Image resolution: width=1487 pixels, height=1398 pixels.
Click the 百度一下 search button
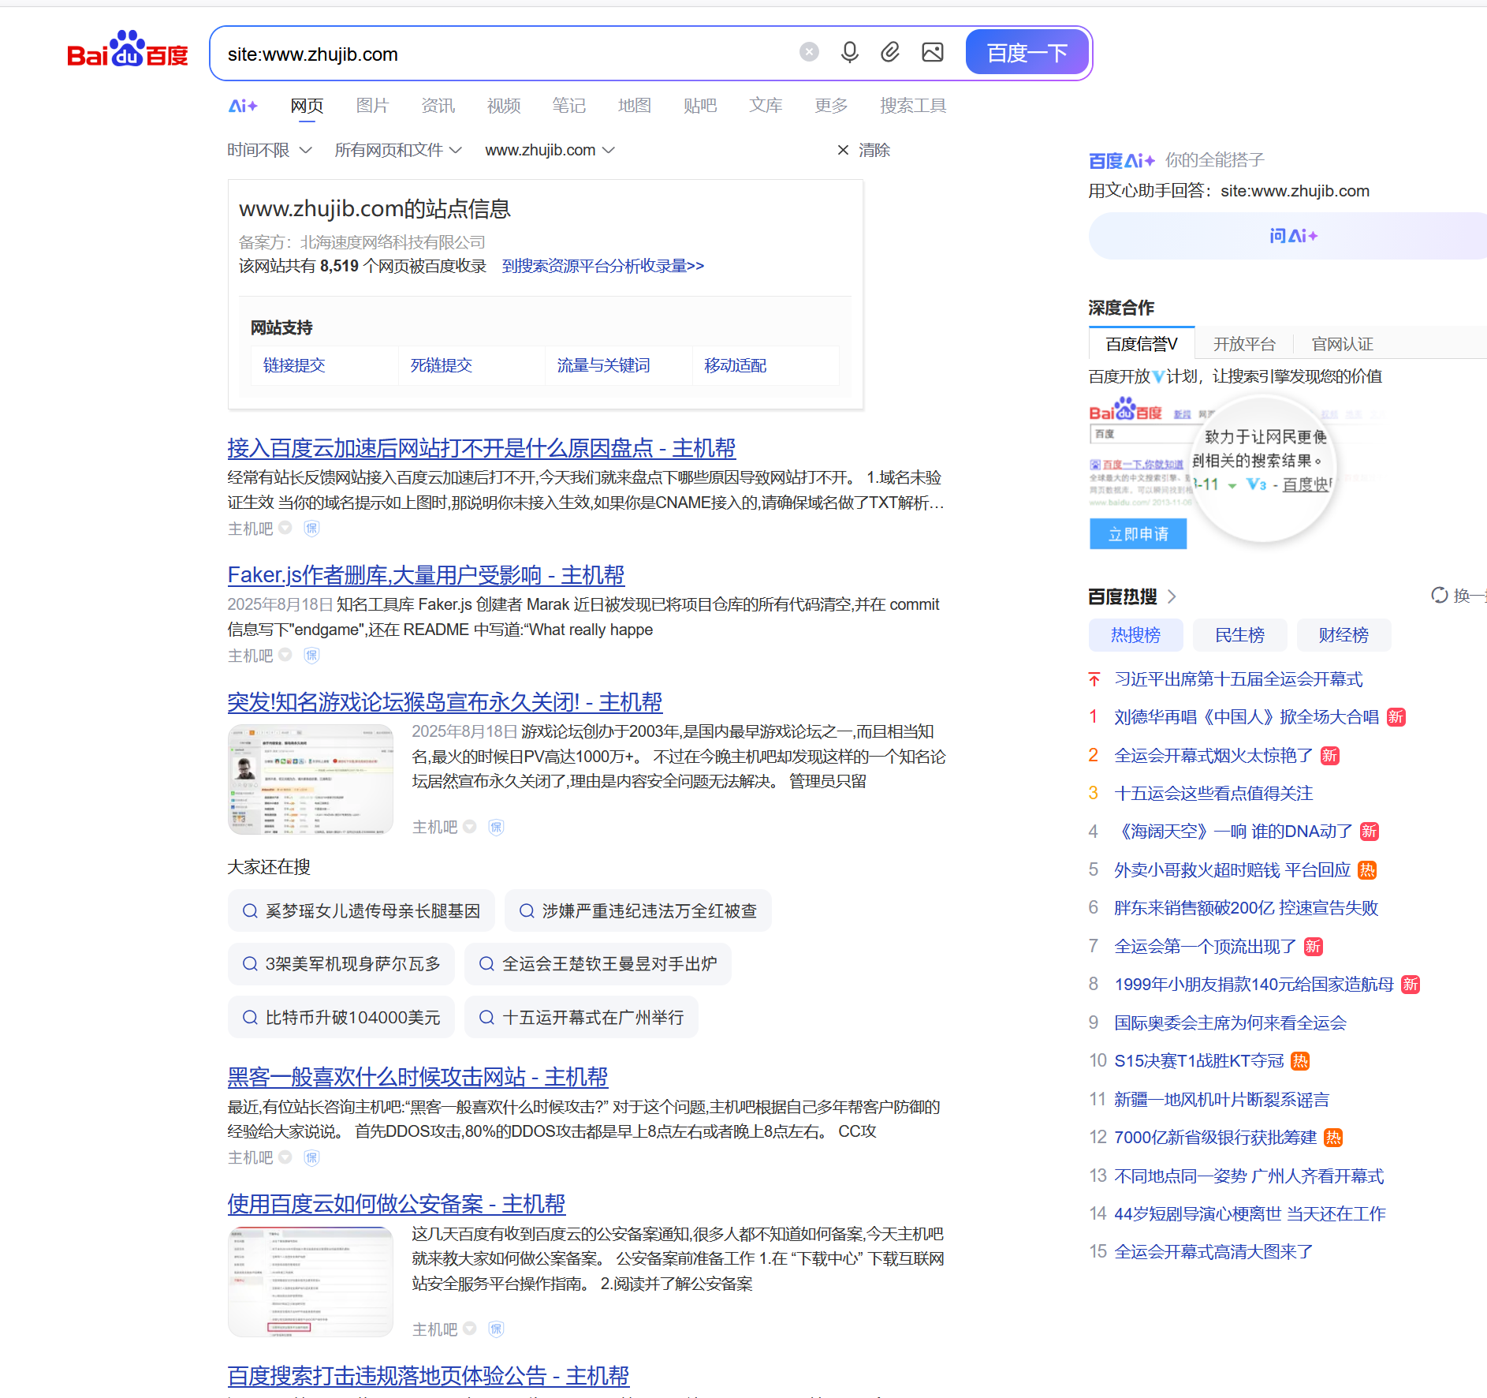pyautogui.click(x=1027, y=52)
